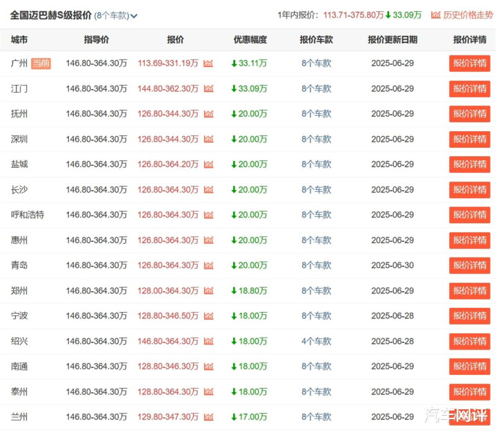Select city name 呼和浩特

click(x=28, y=215)
